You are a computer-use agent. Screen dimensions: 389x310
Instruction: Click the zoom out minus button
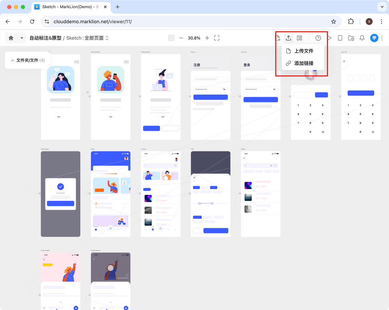click(181, 38)
